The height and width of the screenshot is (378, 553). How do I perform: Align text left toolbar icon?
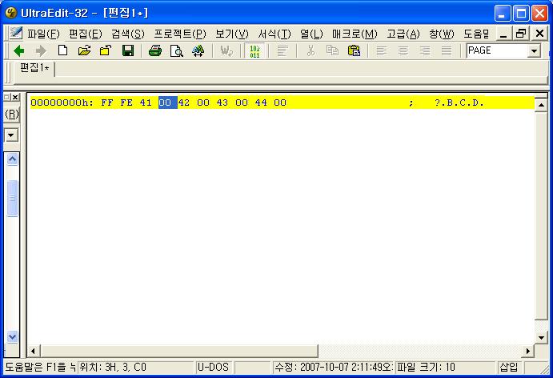(382, 50)
